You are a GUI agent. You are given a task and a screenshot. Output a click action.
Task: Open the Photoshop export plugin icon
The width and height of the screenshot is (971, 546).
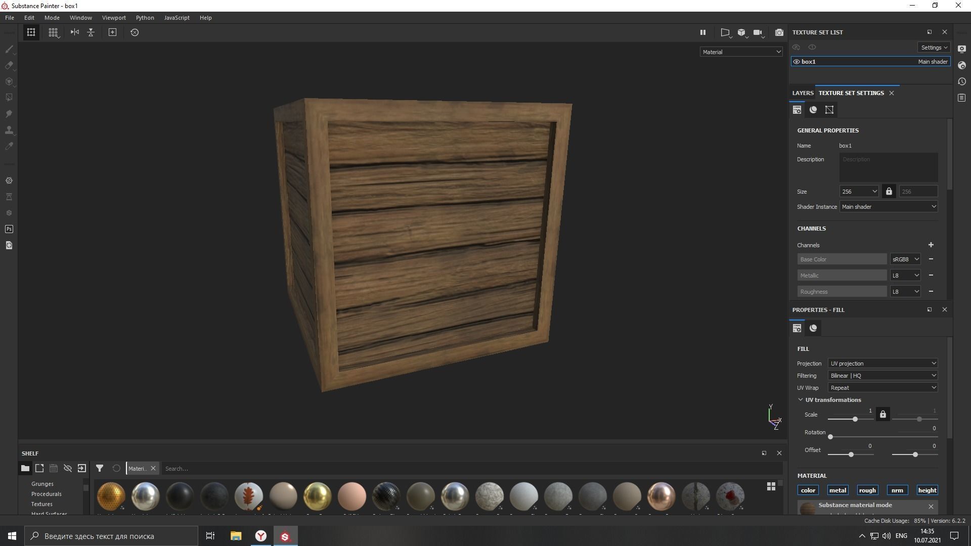pyautogui.click(x=9, y=229)
